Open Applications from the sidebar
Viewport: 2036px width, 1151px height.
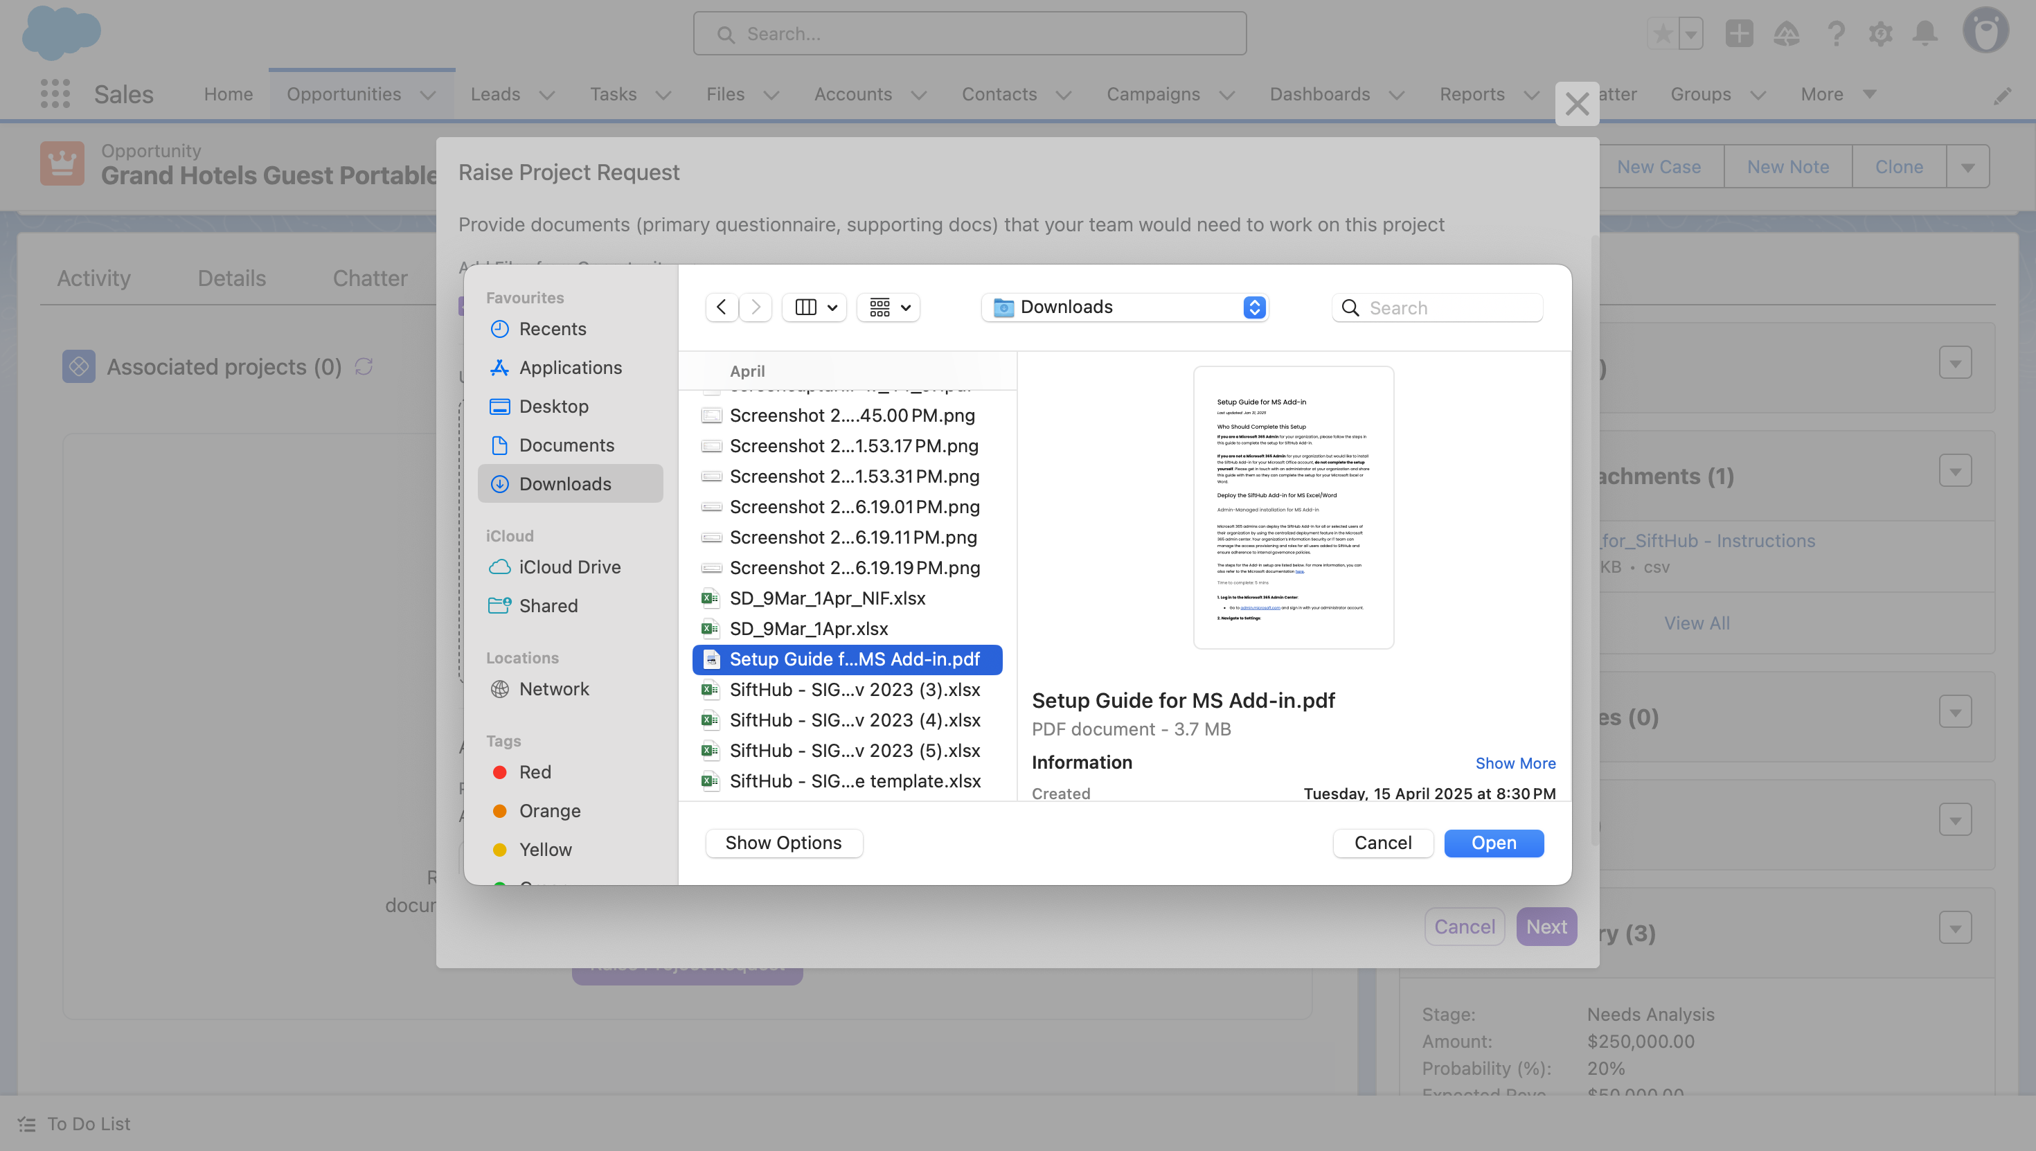pyautogui.click(x=570, y=368)
